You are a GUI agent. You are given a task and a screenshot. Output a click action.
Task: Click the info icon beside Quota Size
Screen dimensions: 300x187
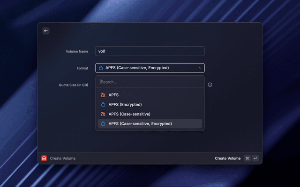210,85
